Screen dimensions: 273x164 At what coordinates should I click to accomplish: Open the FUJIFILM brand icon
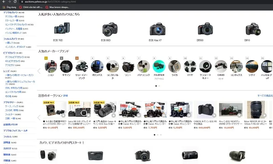pyautogui.click(x=159, y=66)
